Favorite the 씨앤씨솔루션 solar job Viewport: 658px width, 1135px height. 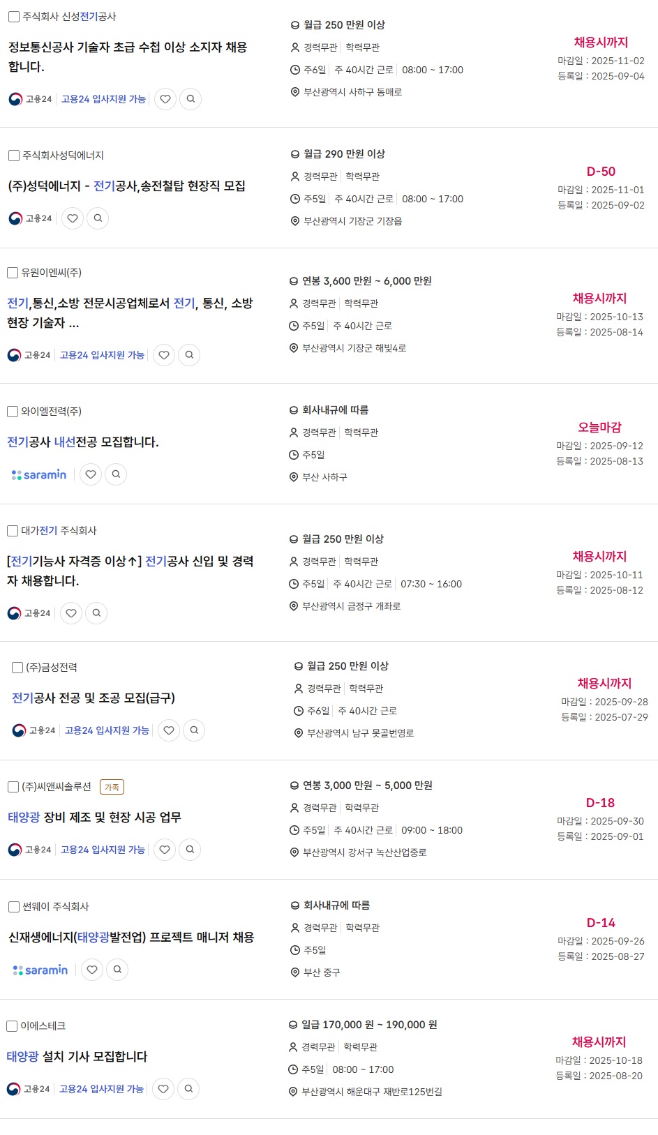(x=165, y=850)
